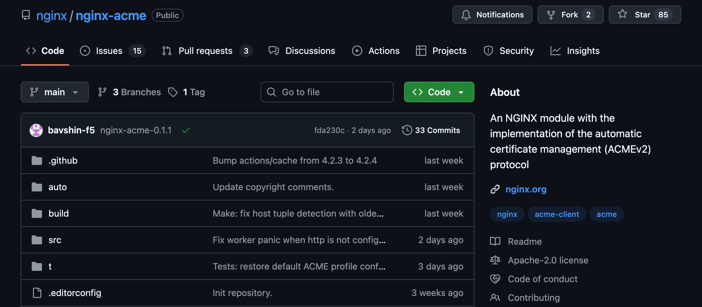Click the tag icon next to 1 Tag

(173, 92)
